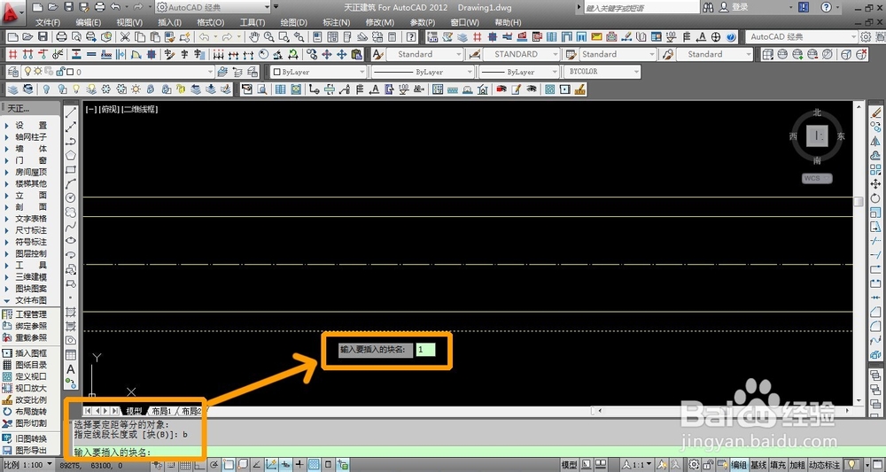Open the Layer Properties Manager icon
The height and width of the screenshot is (472, 886).
(x=13, y=72)
